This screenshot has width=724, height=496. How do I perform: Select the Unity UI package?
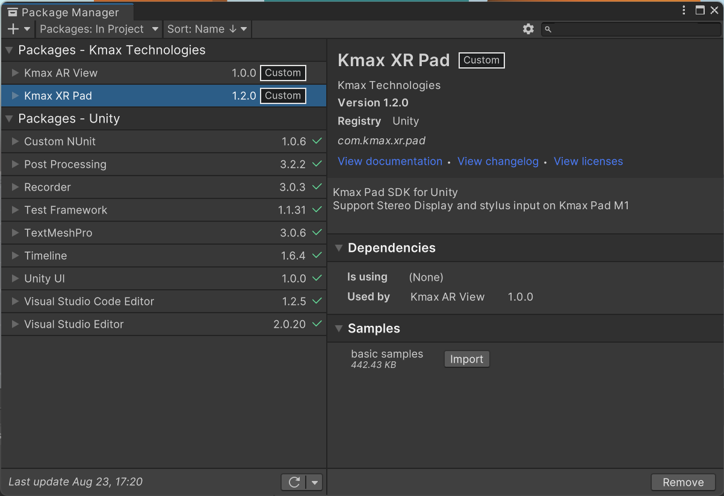click(x=164, y=278)
